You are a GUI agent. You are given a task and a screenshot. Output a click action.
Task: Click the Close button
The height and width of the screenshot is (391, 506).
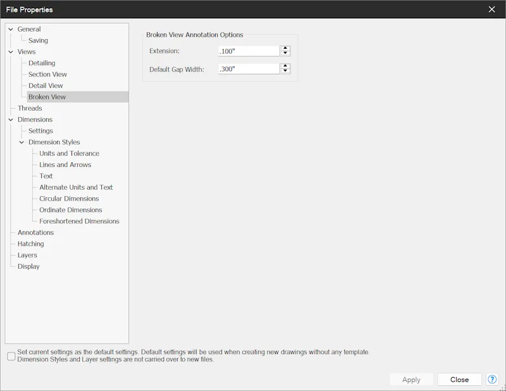(460, 380)
